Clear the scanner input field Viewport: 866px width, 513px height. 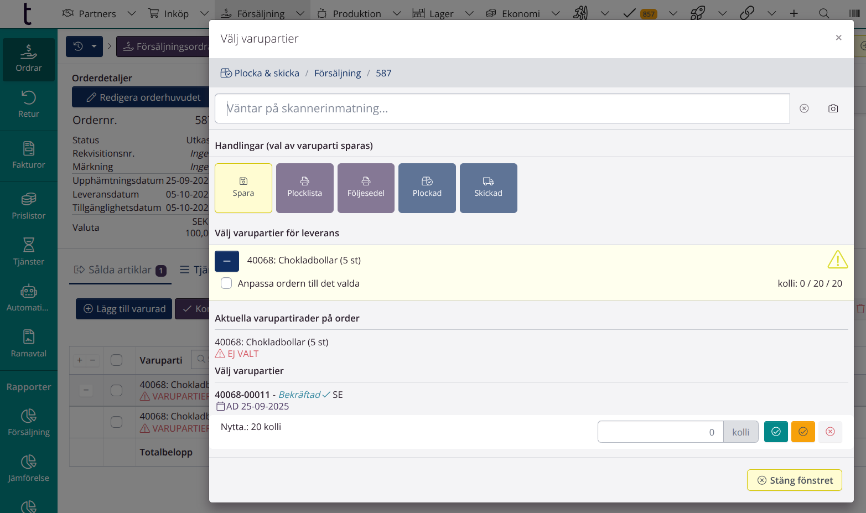click(804, 108)
